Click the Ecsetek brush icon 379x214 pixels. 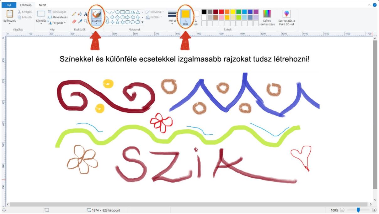(x=96, y=14)
